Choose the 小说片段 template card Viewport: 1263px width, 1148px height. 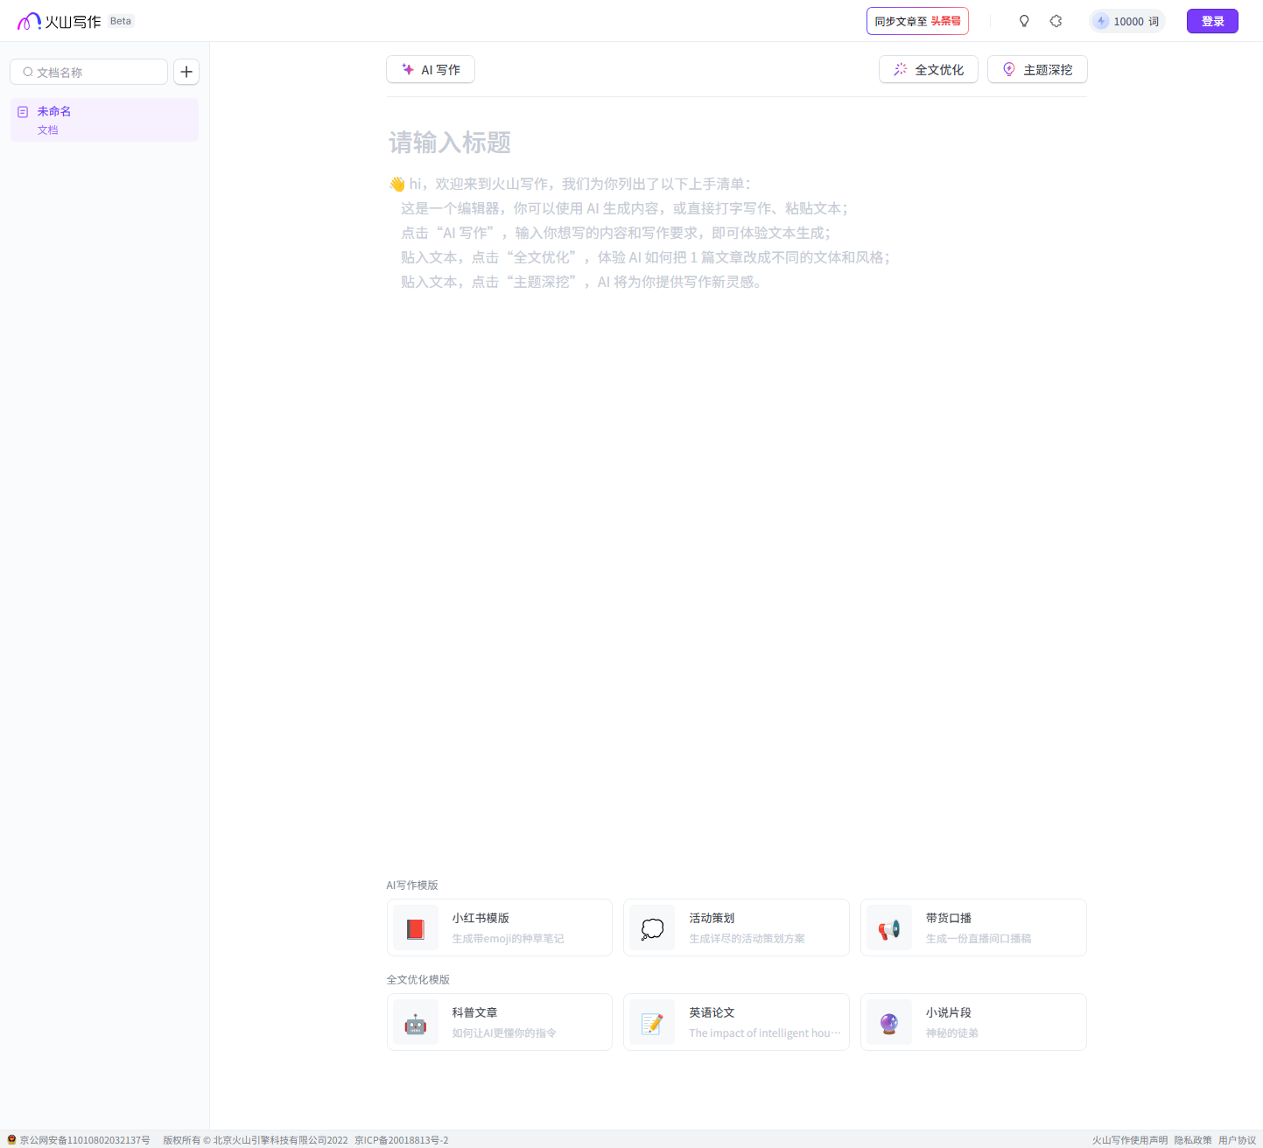coord(973,1022)
